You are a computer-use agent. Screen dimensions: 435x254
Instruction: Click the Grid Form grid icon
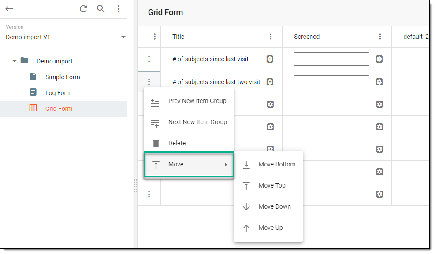pyautogui.click(x=33, y=108)
